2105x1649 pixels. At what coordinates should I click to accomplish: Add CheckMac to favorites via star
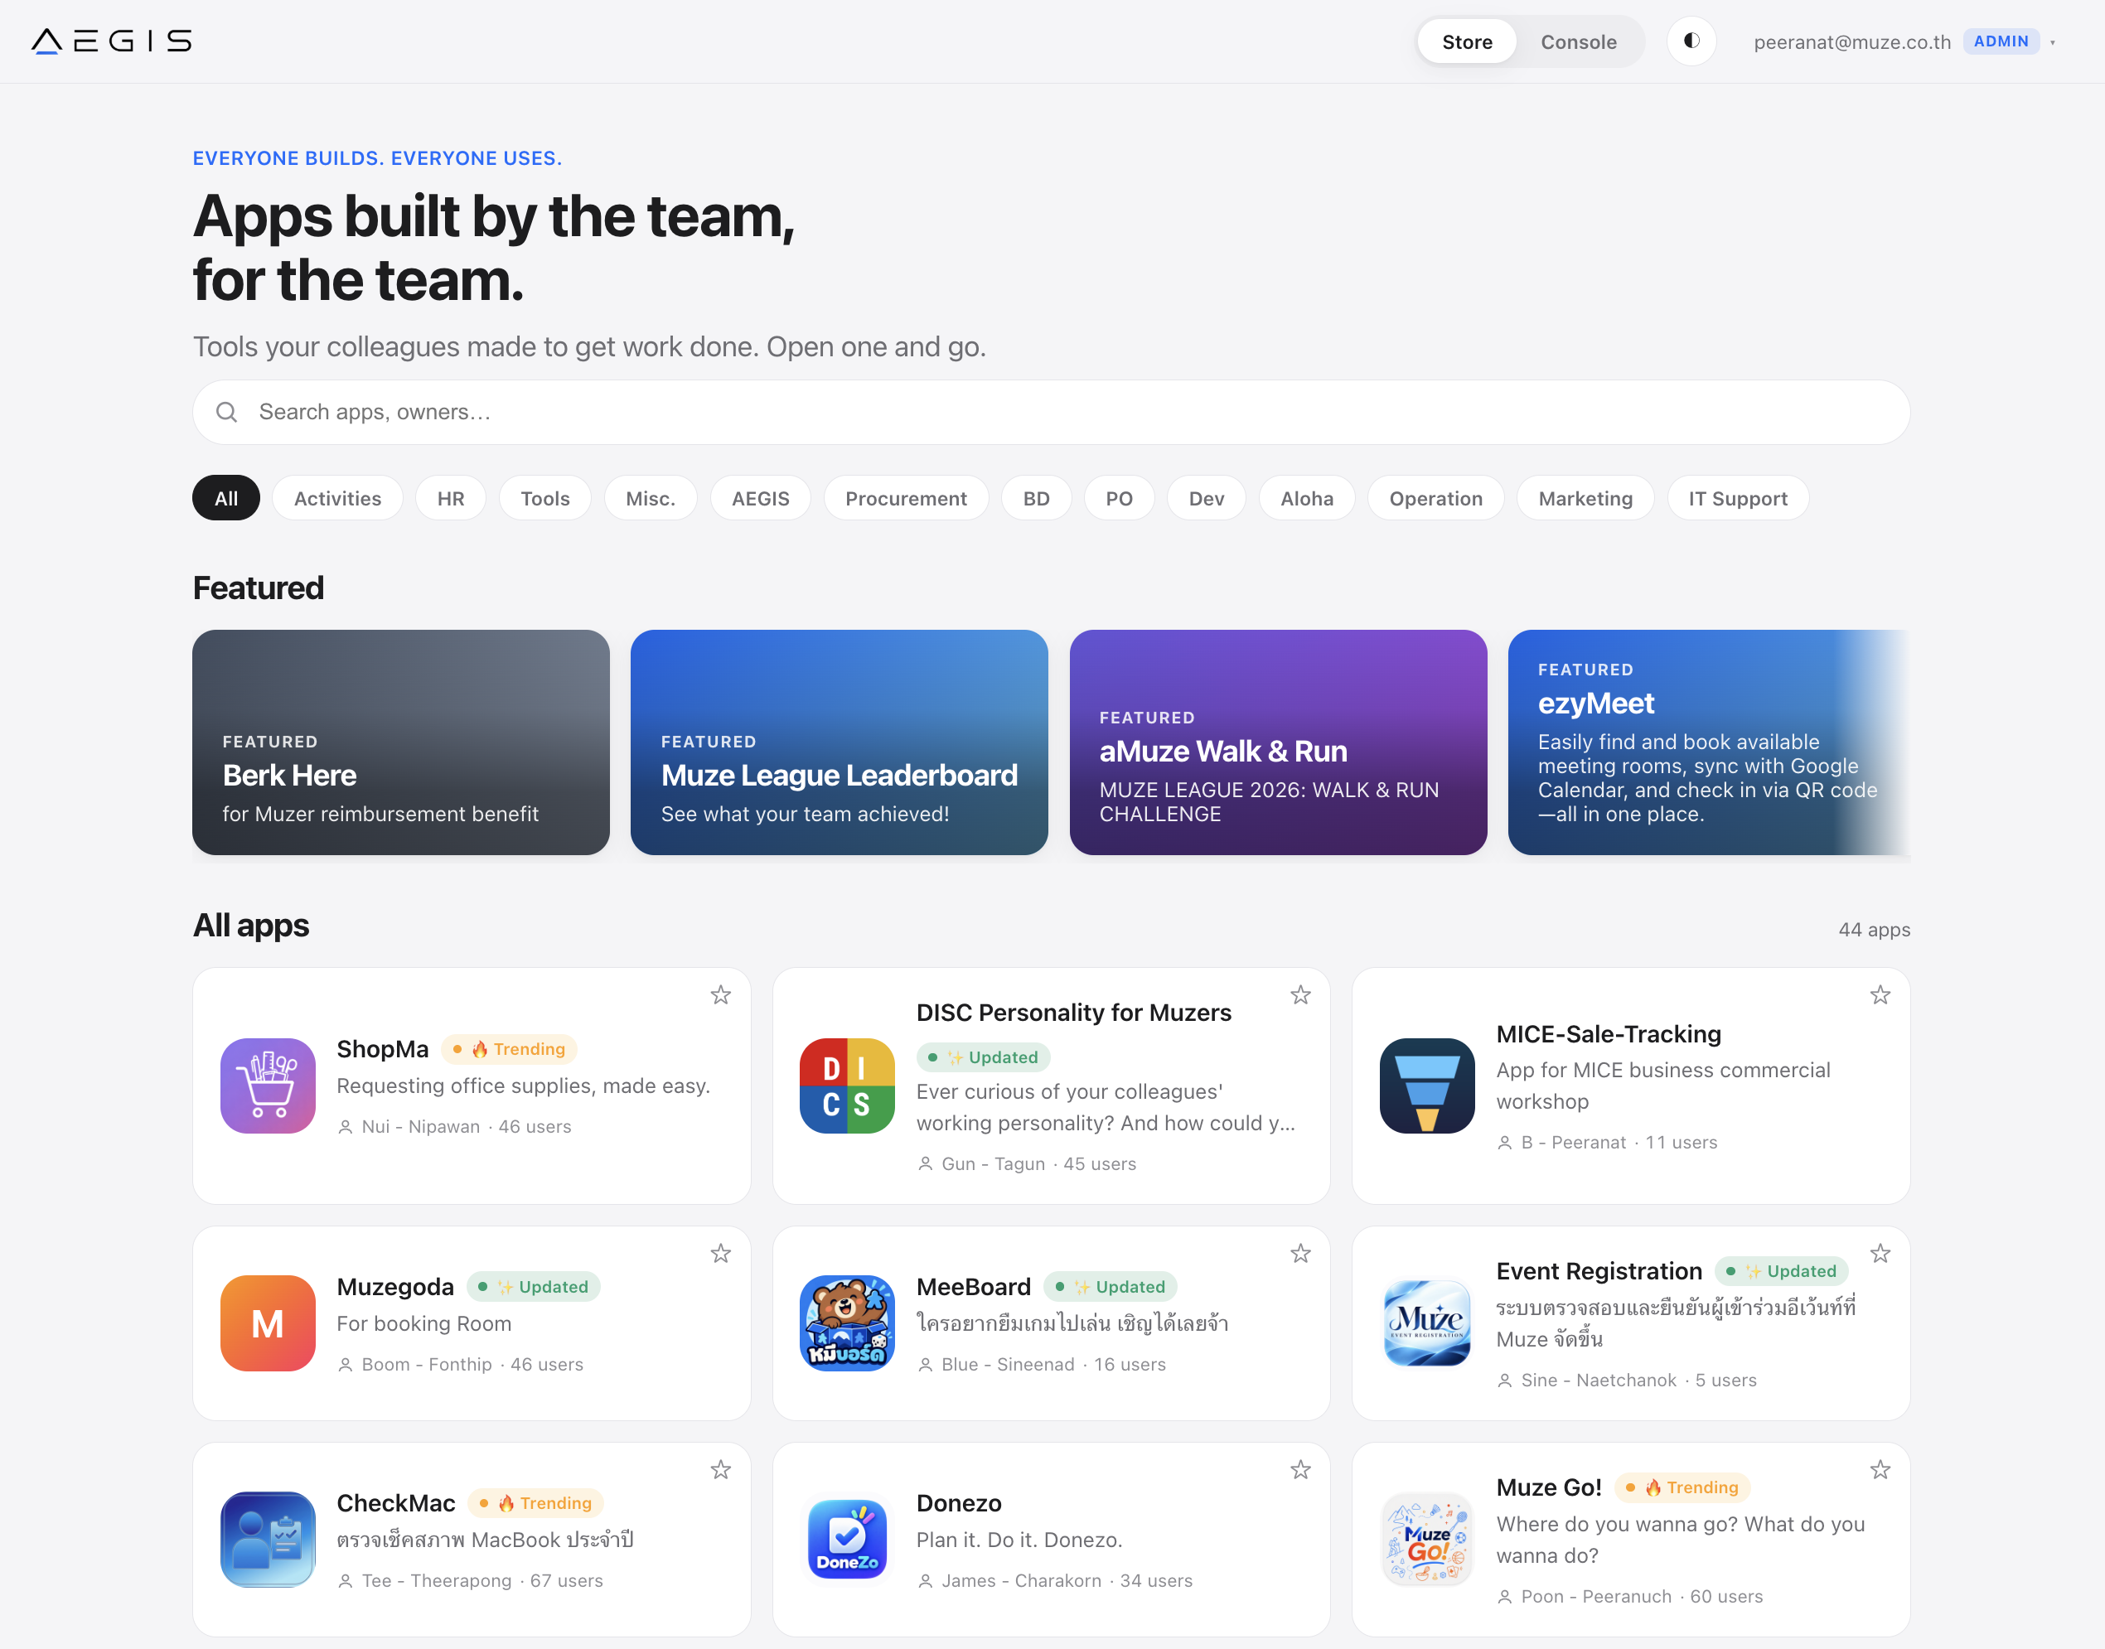[x=720, y=1469]
